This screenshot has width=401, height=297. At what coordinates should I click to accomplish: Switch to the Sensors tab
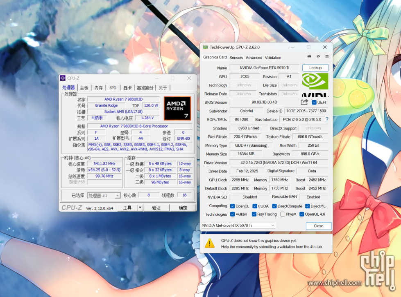tap(236, 58)
